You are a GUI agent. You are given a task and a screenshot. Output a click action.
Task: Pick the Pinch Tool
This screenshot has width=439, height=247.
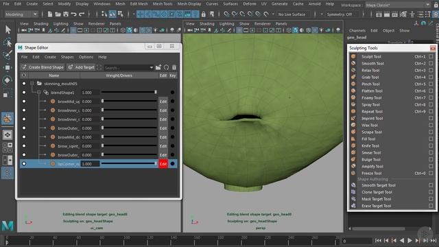coord(370,84)
